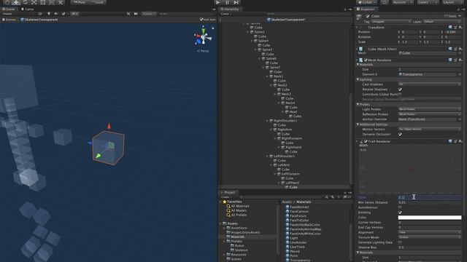This screenshot has width=467, height=262.
Task: Select the Scale tool in the top toolbar
Action: (34, 2)
